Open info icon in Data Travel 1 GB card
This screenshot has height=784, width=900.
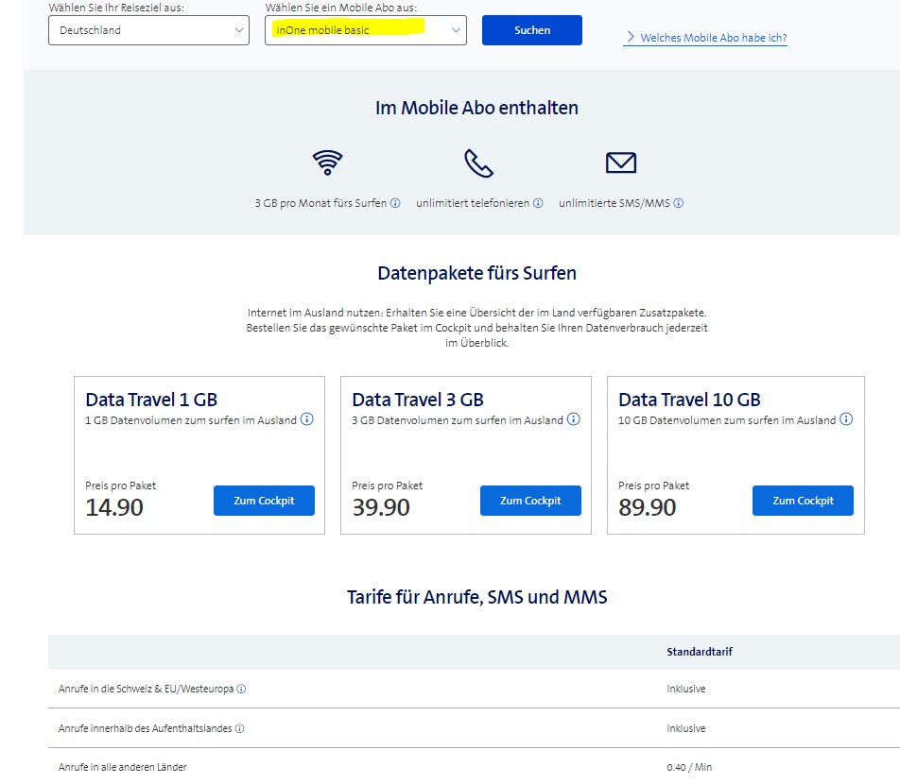coord(307,419)
